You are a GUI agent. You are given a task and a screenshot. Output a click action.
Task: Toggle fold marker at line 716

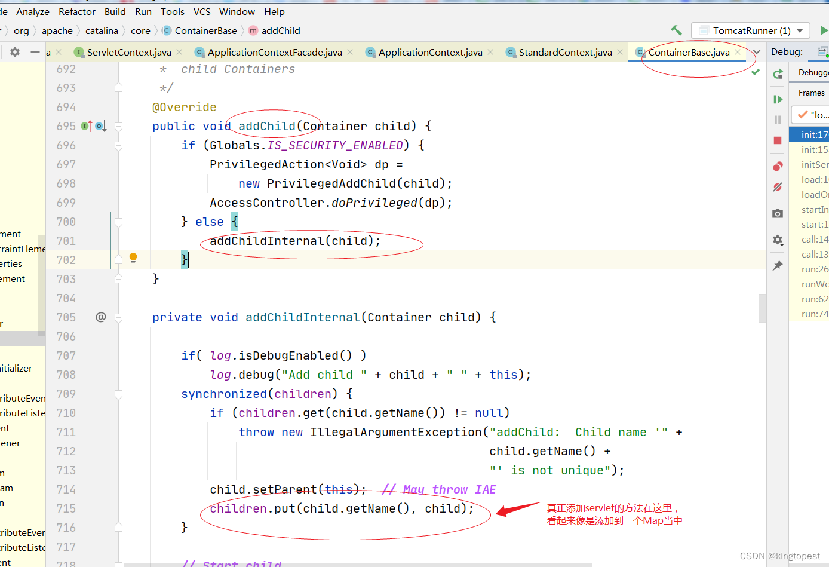(x=118, y=528)
